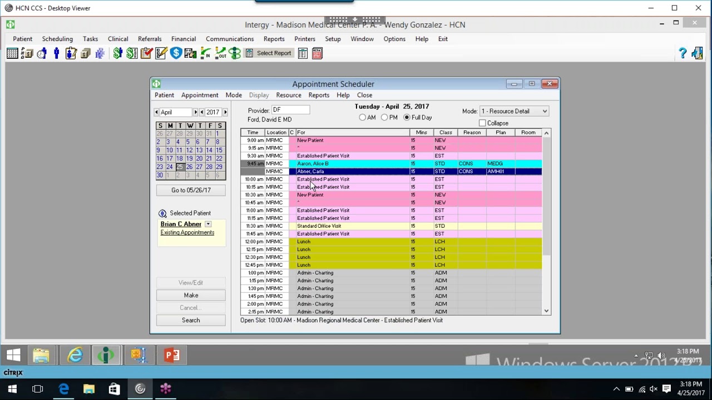
Task: Click the Go to 05/26/17 button
Action: click(191, 190)
